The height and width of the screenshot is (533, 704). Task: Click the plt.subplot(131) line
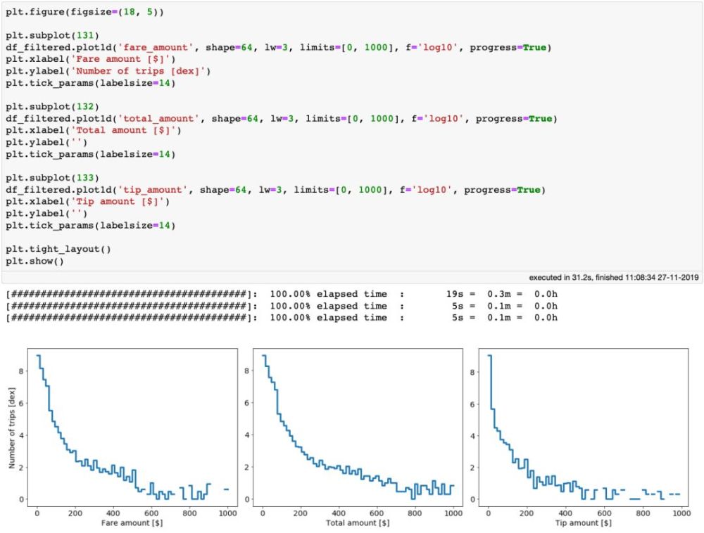click(52, 36)
